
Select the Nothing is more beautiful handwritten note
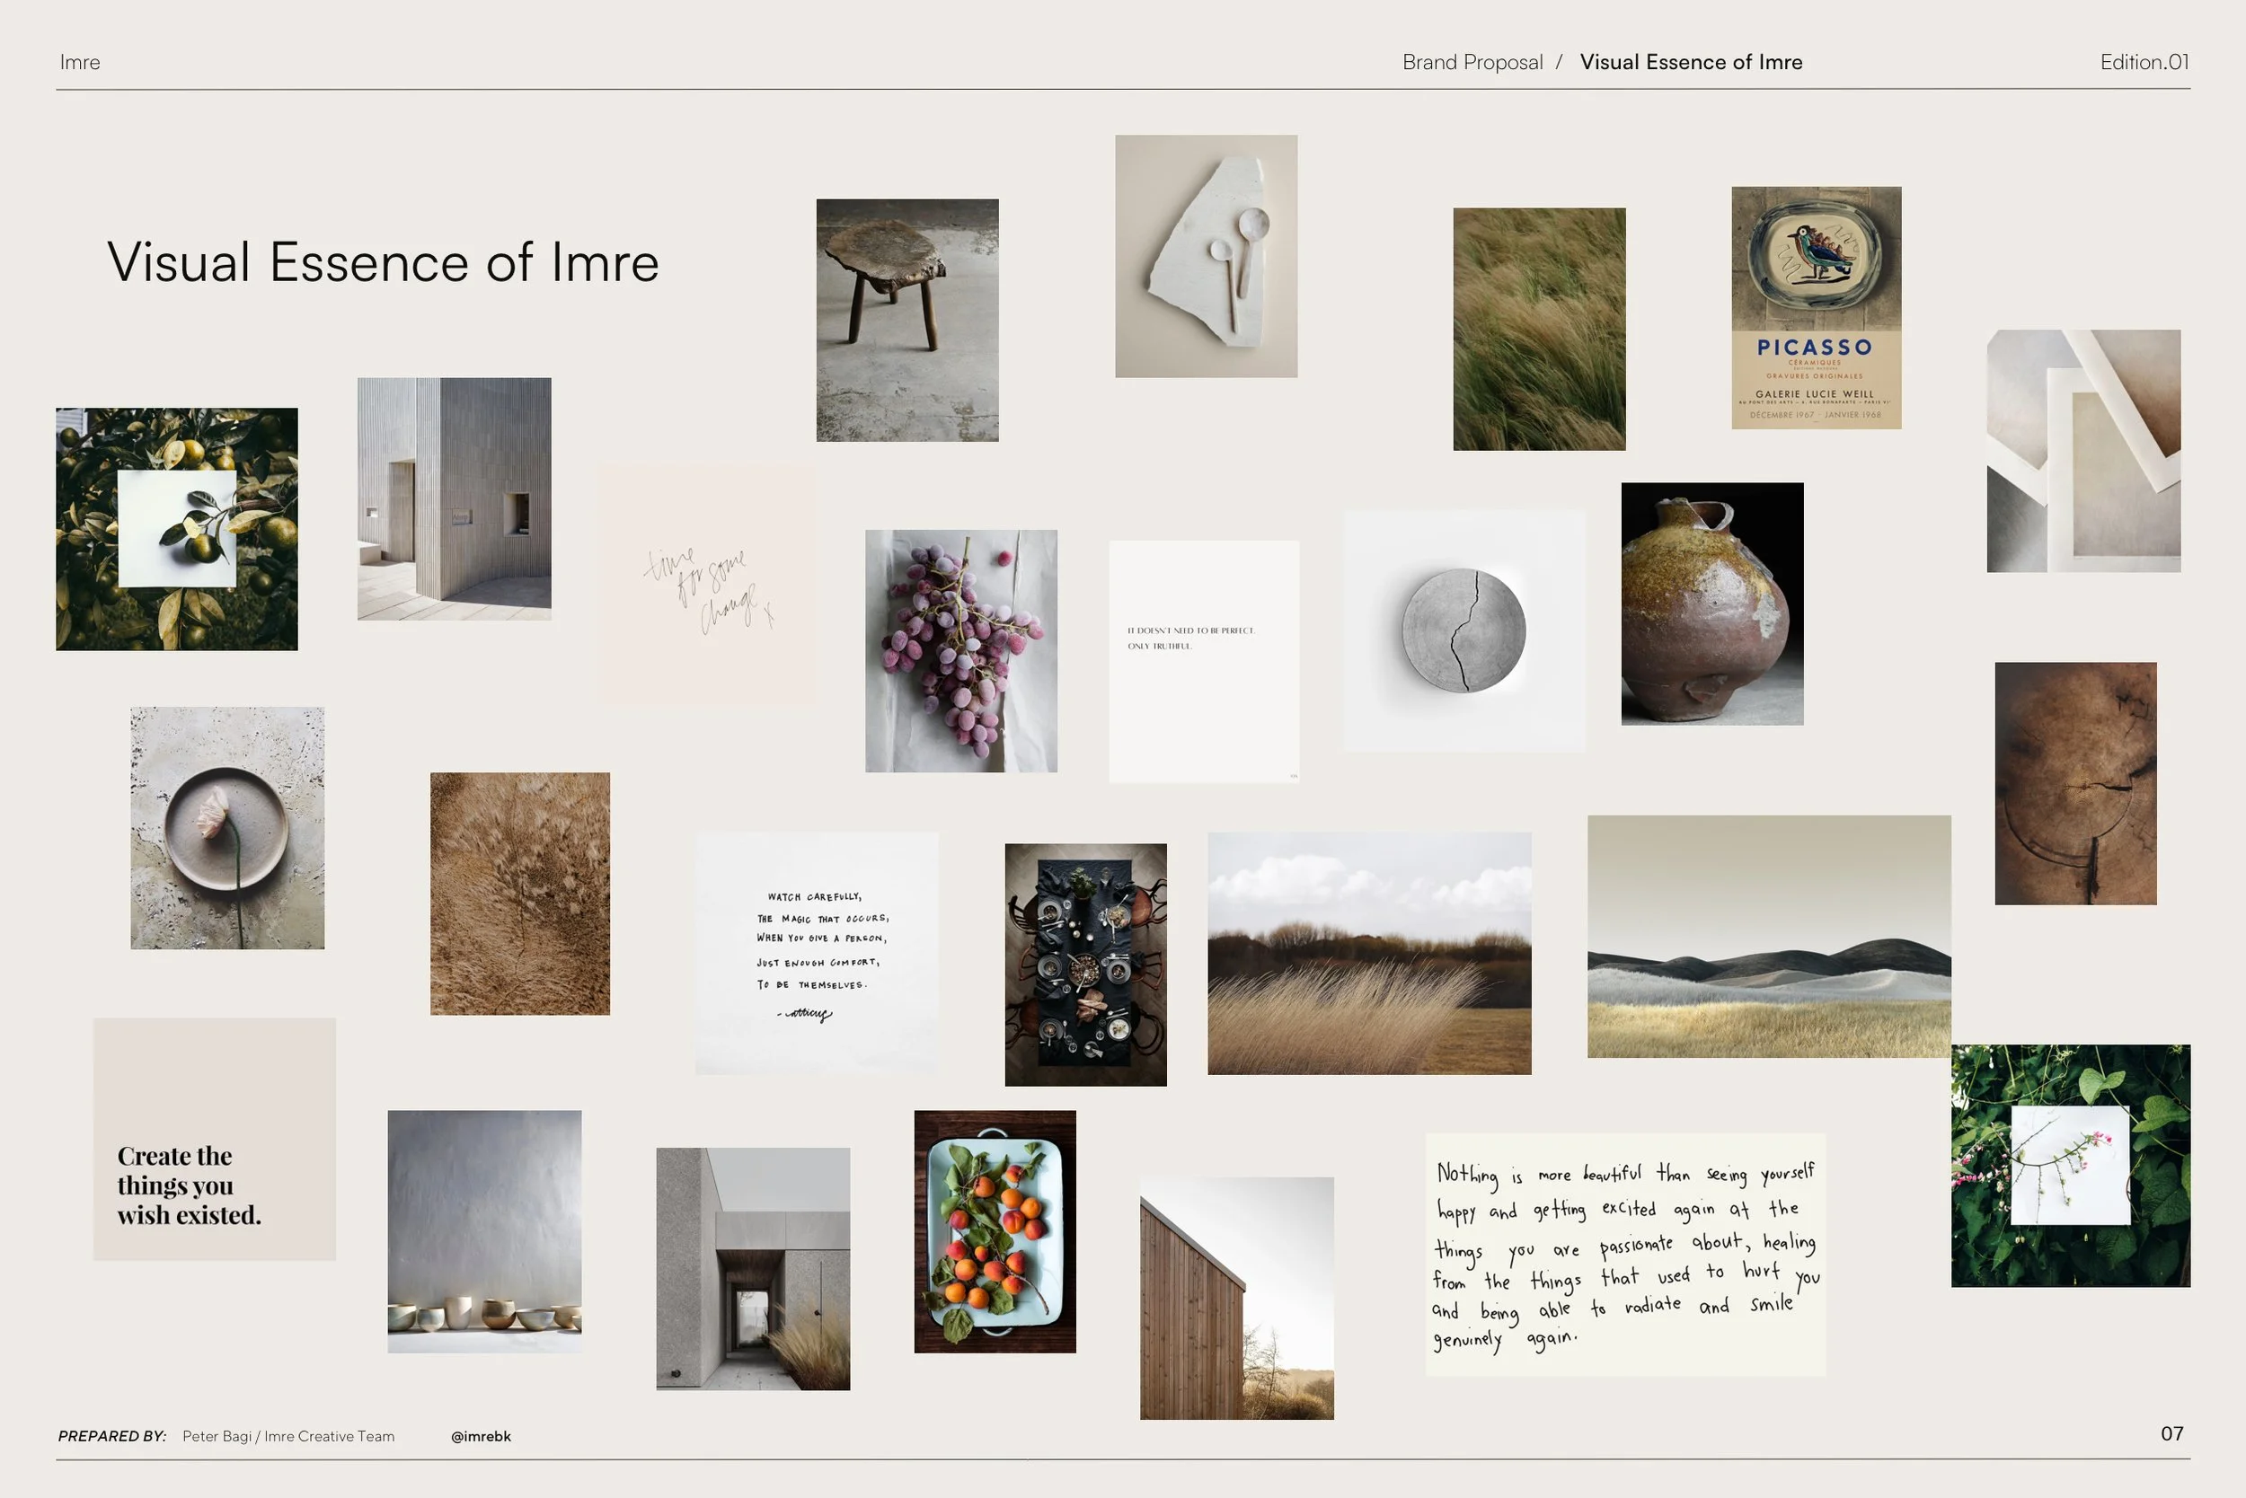pos(1626,1255)
